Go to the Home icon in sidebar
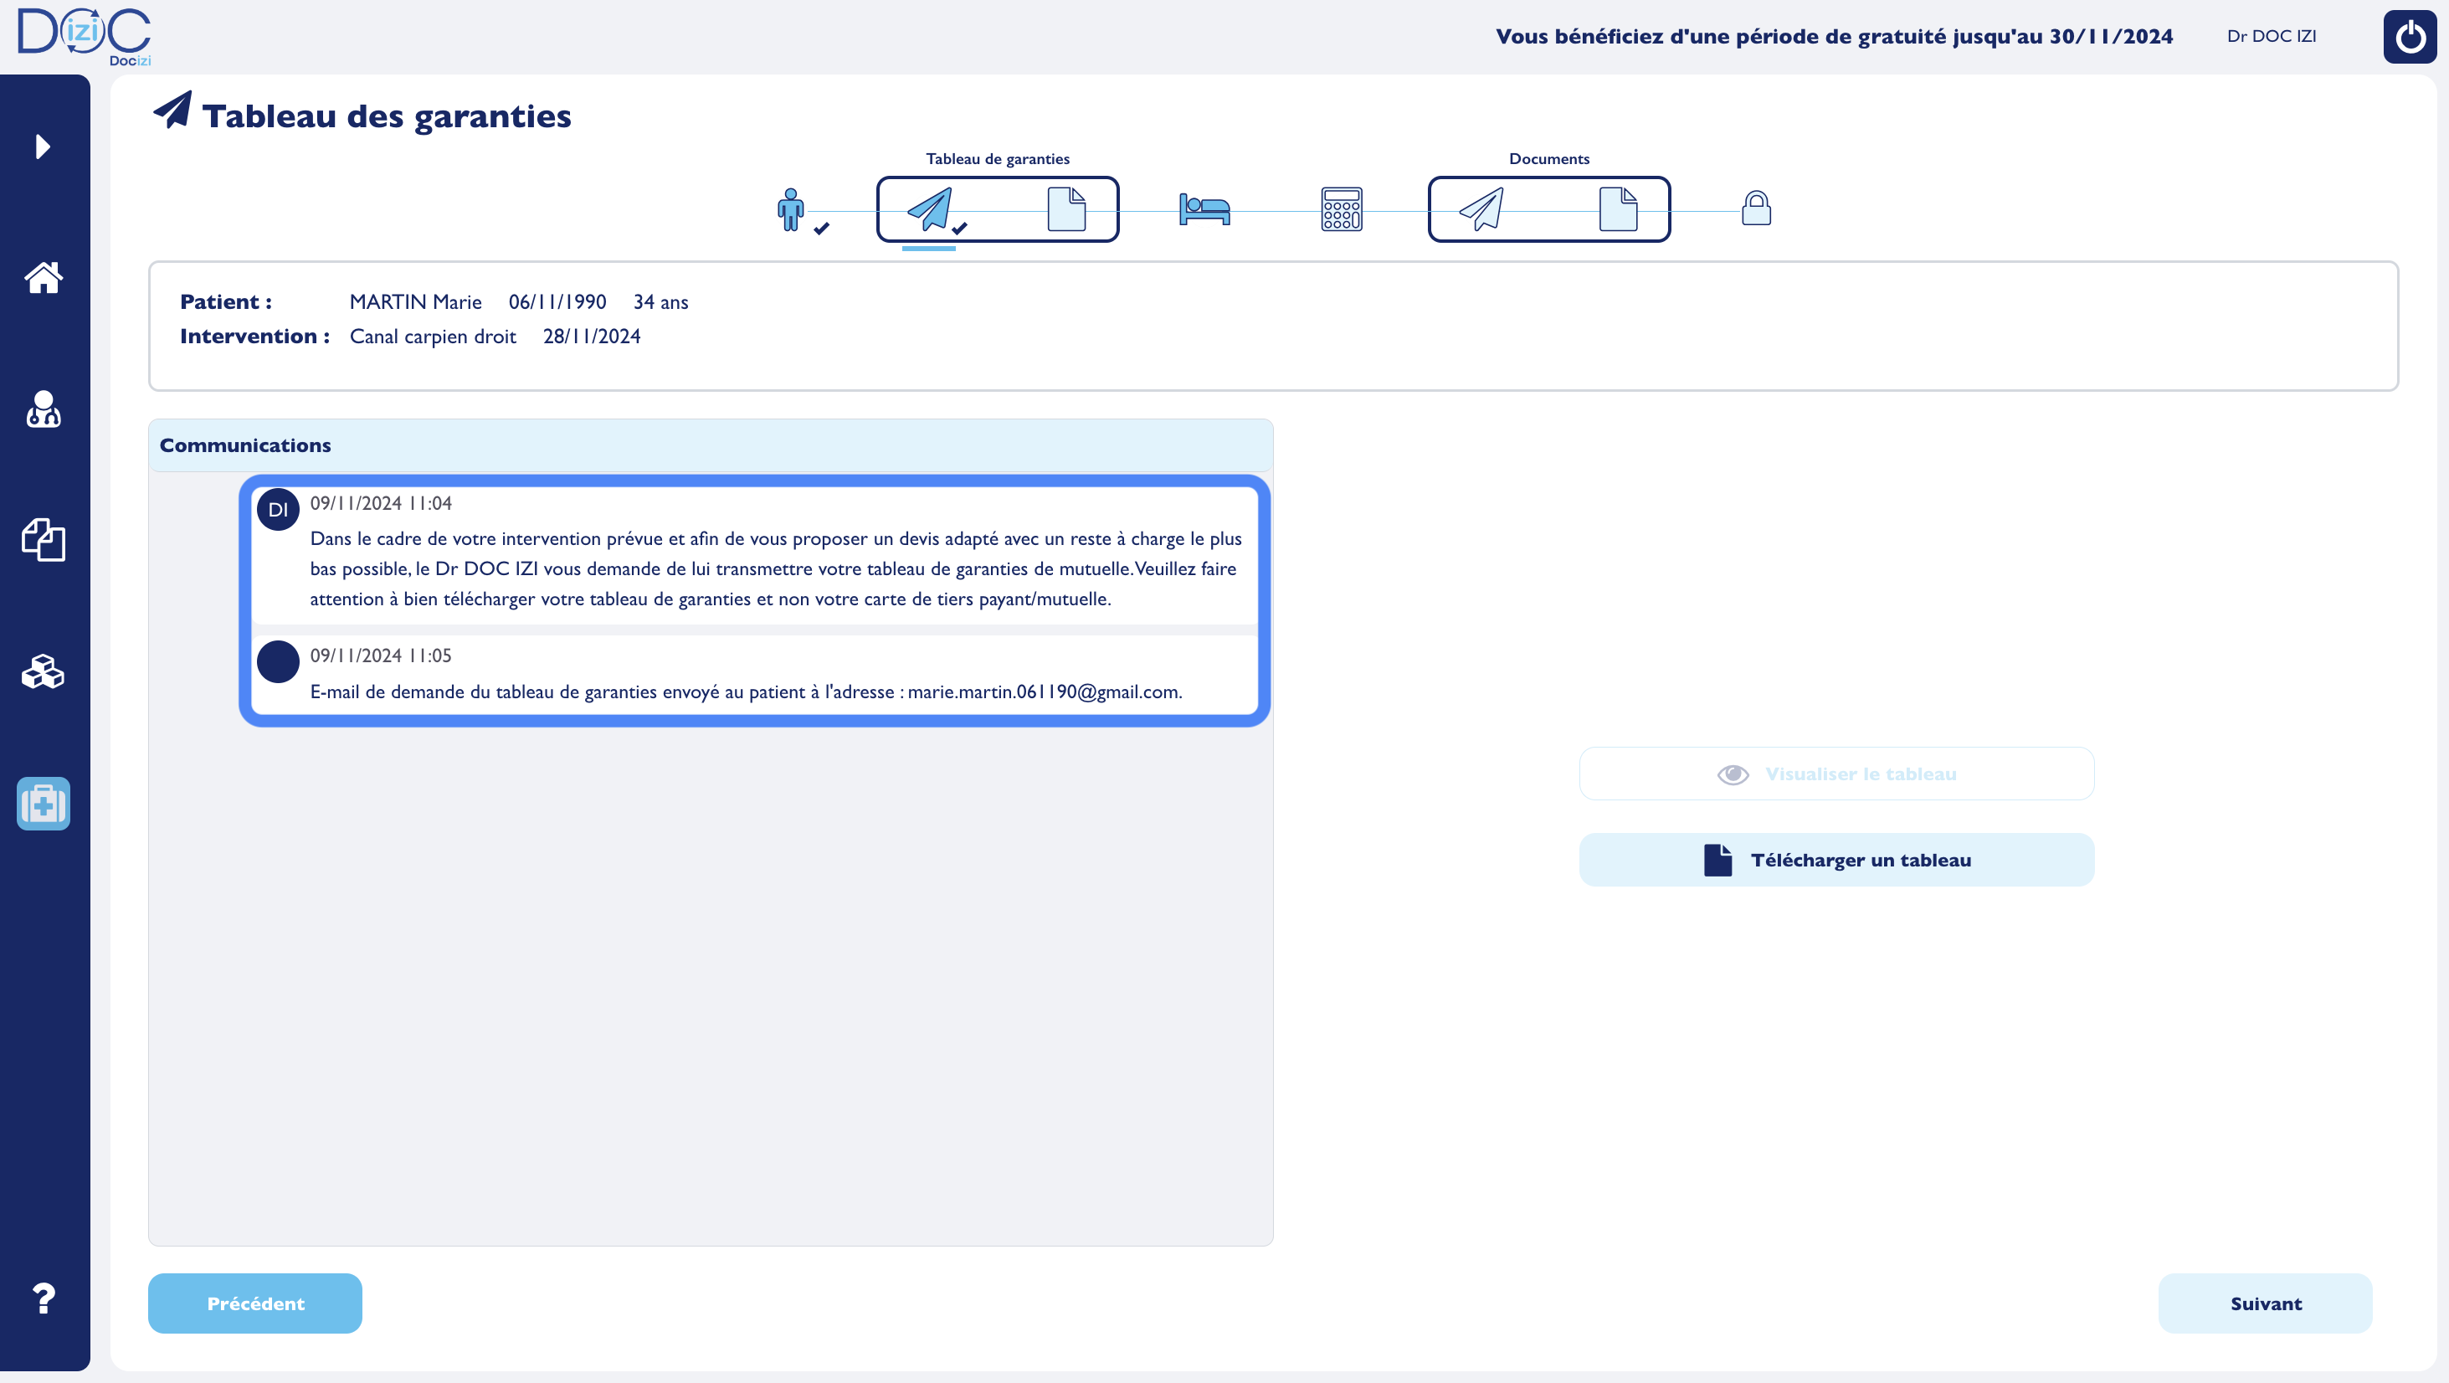The image size is (2449, 1383). (x=43, y=278)
